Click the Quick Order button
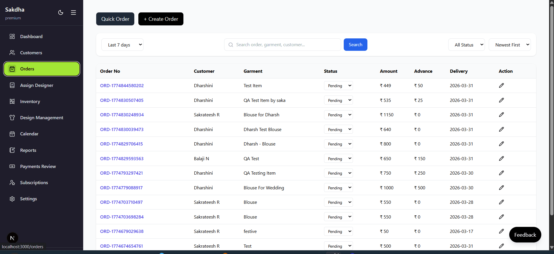Screen dimensions: 554x254 click(x=115, y=19)
